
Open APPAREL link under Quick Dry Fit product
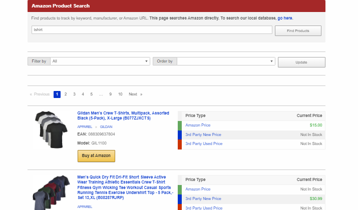[85, 207]
